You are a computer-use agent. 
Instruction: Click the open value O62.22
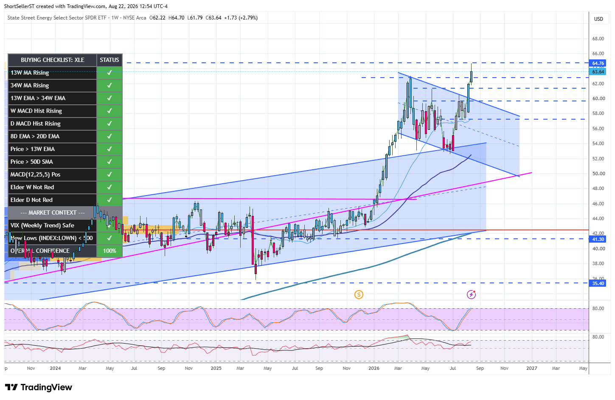pyautogui.click(x=157, y=18)
